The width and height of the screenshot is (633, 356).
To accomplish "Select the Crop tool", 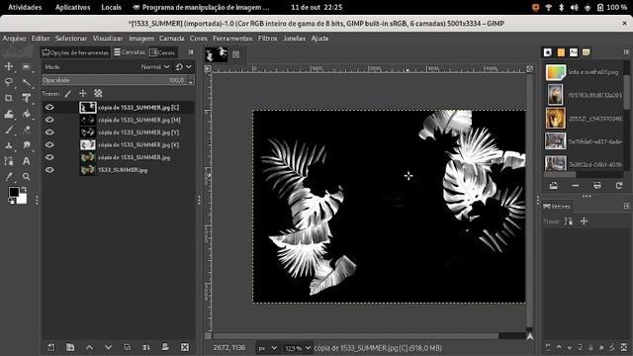I will (x=9, y=98).
